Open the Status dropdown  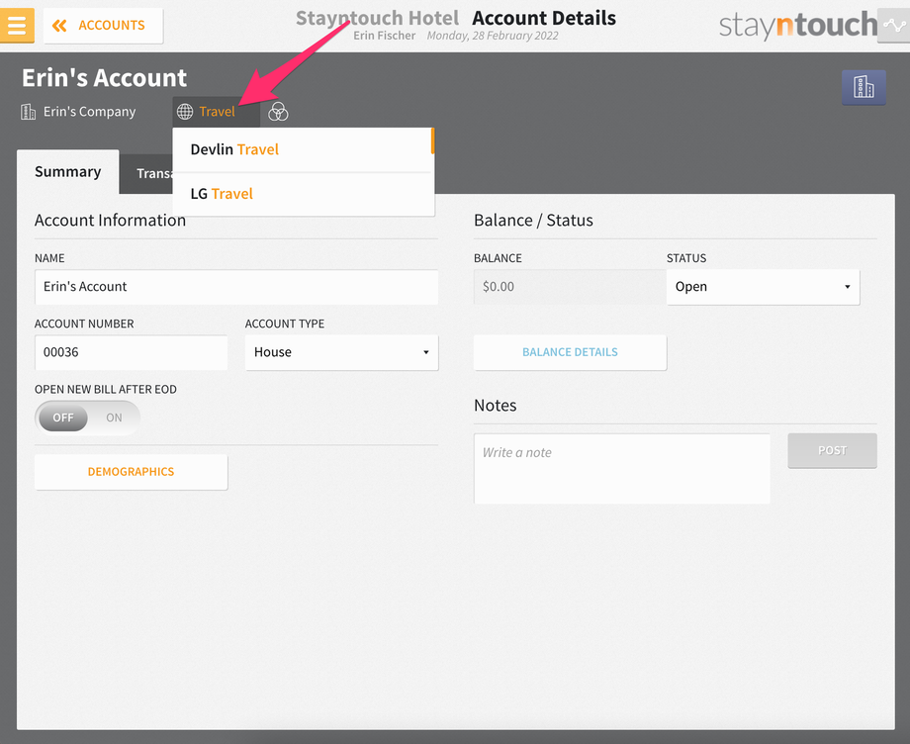763,287
